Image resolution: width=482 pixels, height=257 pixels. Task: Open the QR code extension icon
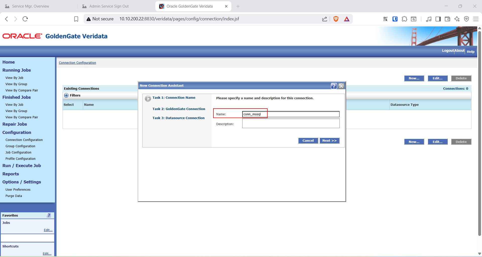(x=385, y=19)
